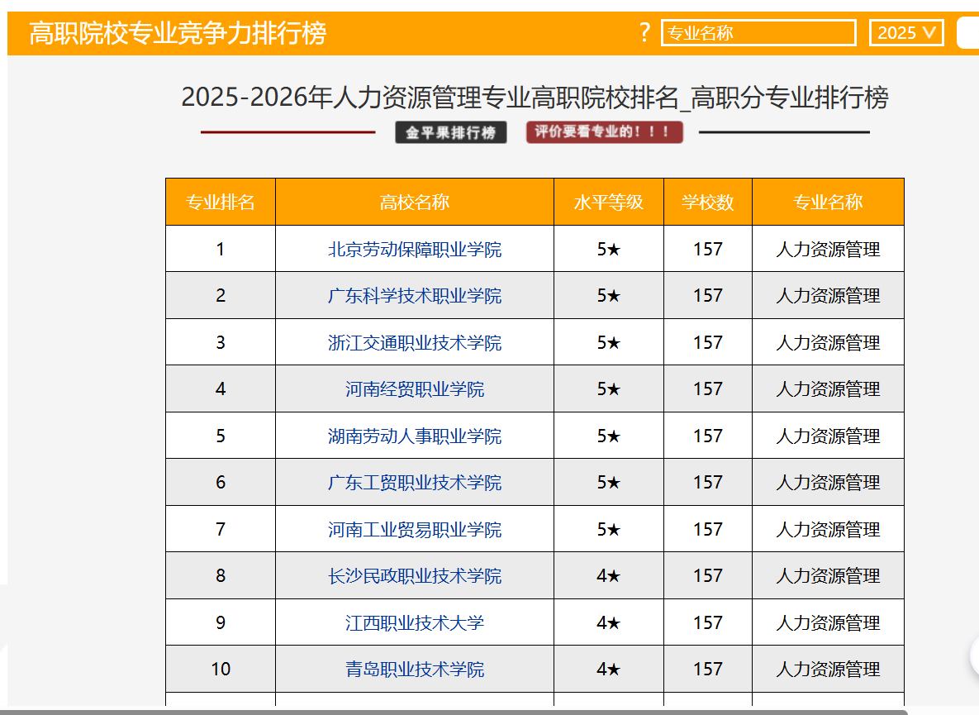979x715 pixels.
Task: Click 157 in the 广东科学技术职业学院 row
Action: 708,295
